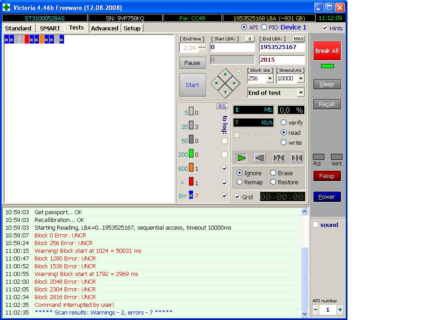Click the Start LBA input field
436x320 pixels.
point(232,47)
